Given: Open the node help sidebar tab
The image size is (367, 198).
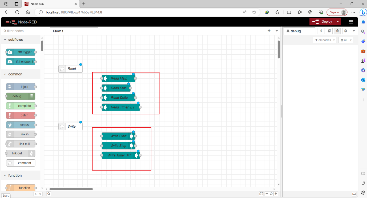Looking at the screenshot, I should click(x=329, y=31).
